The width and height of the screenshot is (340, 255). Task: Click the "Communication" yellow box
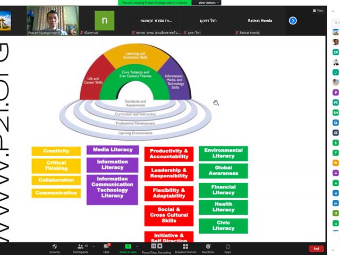tap(56, 193)
